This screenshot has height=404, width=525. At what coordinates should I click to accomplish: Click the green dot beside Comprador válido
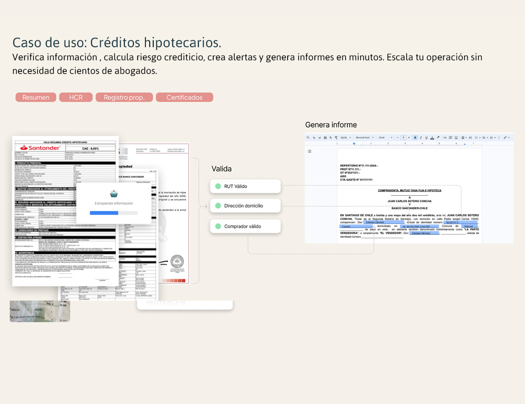[217, 226]
